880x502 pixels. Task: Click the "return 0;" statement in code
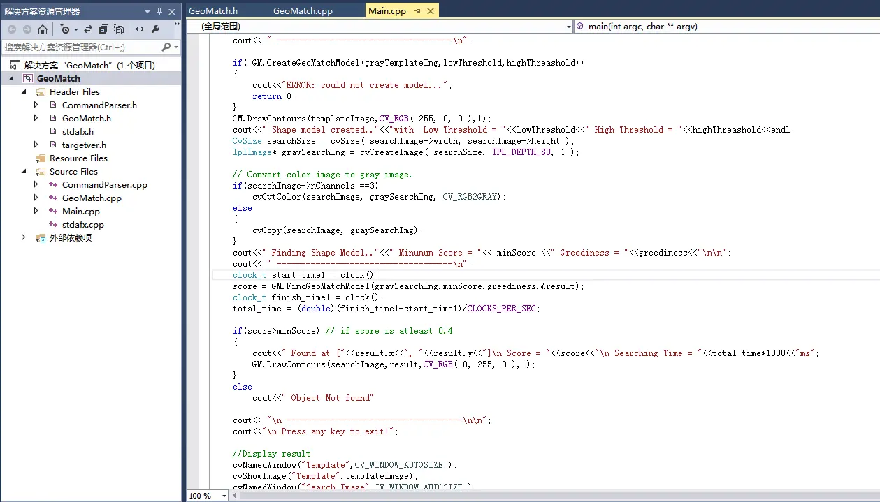coord(274,96)
